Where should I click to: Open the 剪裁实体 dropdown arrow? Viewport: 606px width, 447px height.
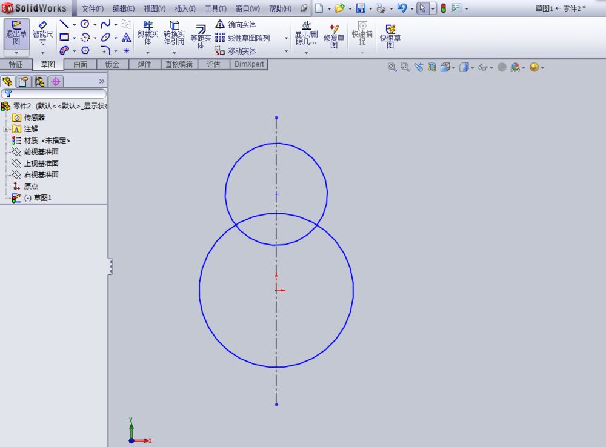pos(148,53)
